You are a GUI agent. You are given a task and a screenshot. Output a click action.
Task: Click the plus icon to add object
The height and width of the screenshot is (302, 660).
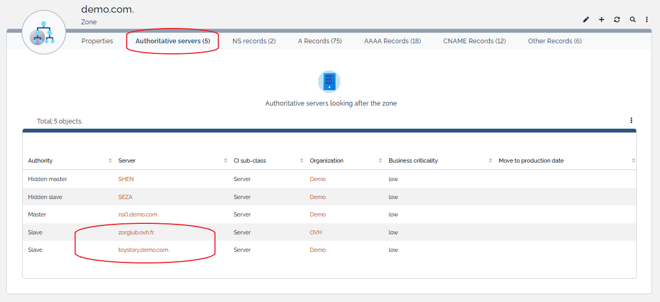point(601,20)
